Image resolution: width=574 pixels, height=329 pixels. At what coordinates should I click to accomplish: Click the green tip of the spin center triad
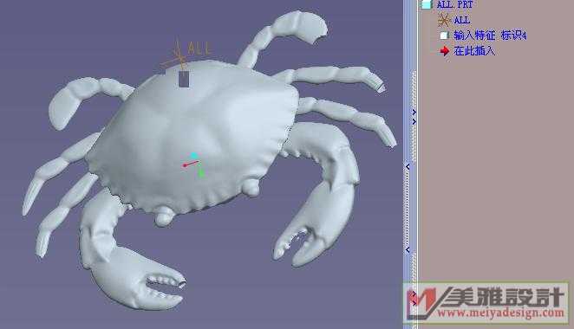point(201,173)
